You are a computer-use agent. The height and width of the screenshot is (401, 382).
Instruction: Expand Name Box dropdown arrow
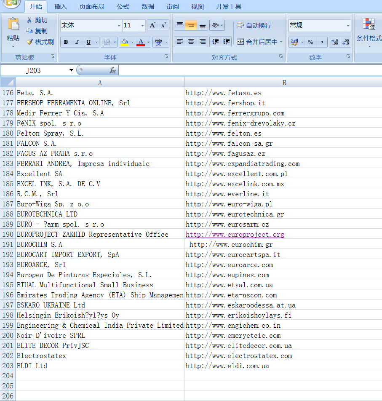71,70
